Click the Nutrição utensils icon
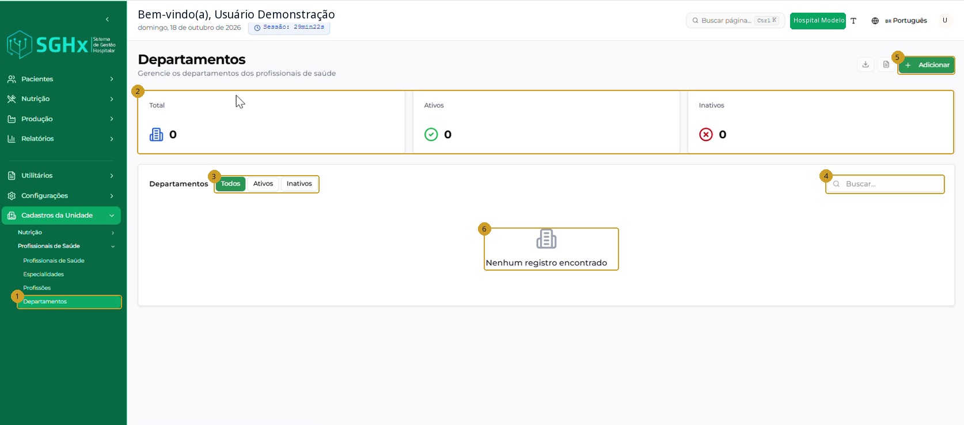Viewport: 964px width, 425px height. pos(12,99)
